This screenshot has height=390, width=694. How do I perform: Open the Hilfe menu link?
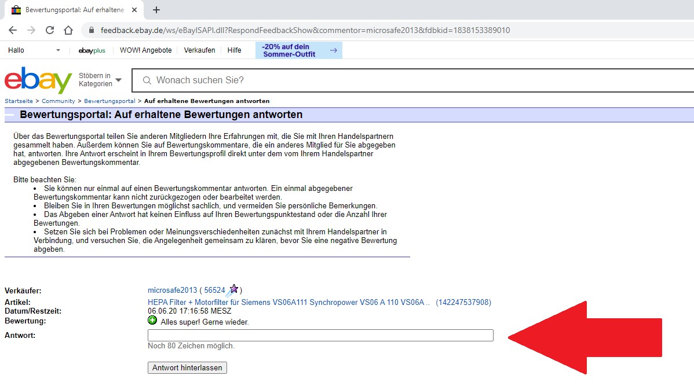(x=234, y=50)
